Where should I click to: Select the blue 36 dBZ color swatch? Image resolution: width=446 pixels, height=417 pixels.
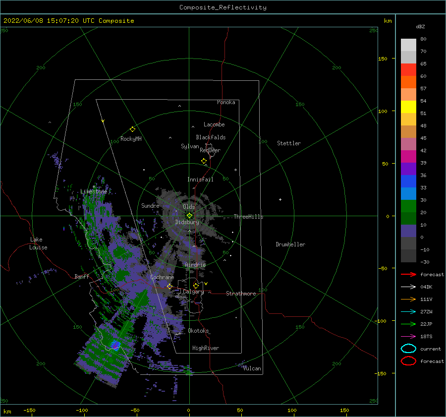408,181
